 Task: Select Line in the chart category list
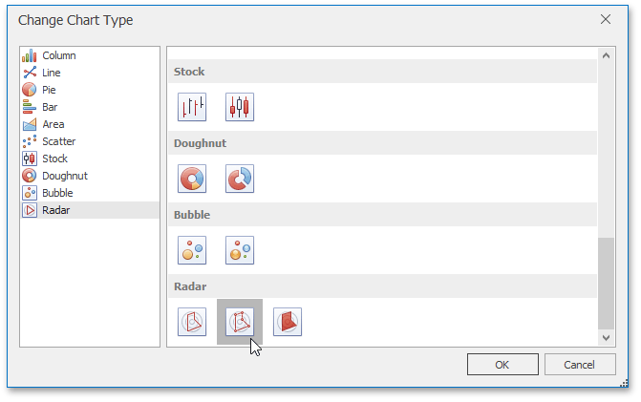click(x=51, y=73)
